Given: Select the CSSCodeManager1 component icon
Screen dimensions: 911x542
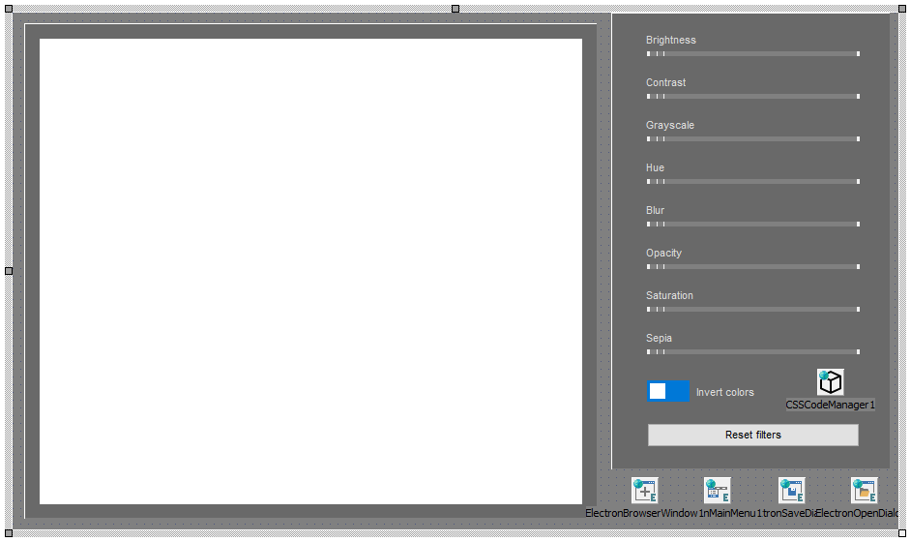Looking at the screenshot, I should coord(830,382).
